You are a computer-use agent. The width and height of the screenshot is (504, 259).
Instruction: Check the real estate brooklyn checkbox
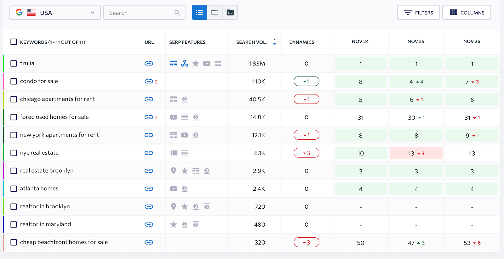(14, 171)
